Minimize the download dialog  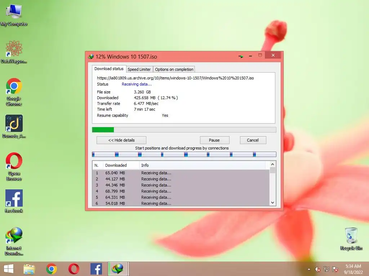pyautogui.click(x=250, y=56)
